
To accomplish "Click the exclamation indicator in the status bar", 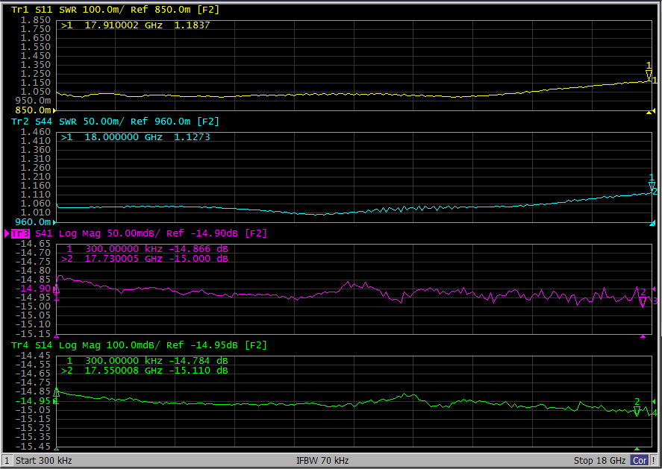I will [655, 461].
